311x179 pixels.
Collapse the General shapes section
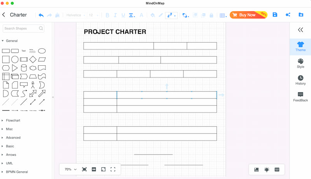coord(10,41)
